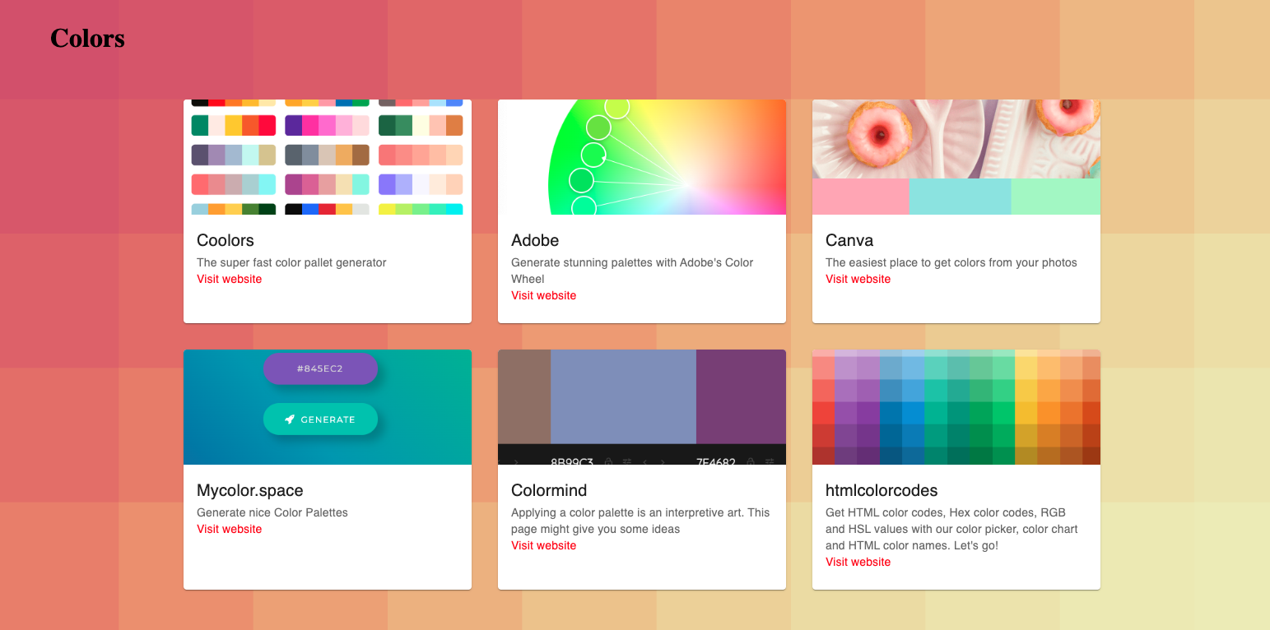
Task: Click the mint green swatch under Canva photo
Action: 1056,197
